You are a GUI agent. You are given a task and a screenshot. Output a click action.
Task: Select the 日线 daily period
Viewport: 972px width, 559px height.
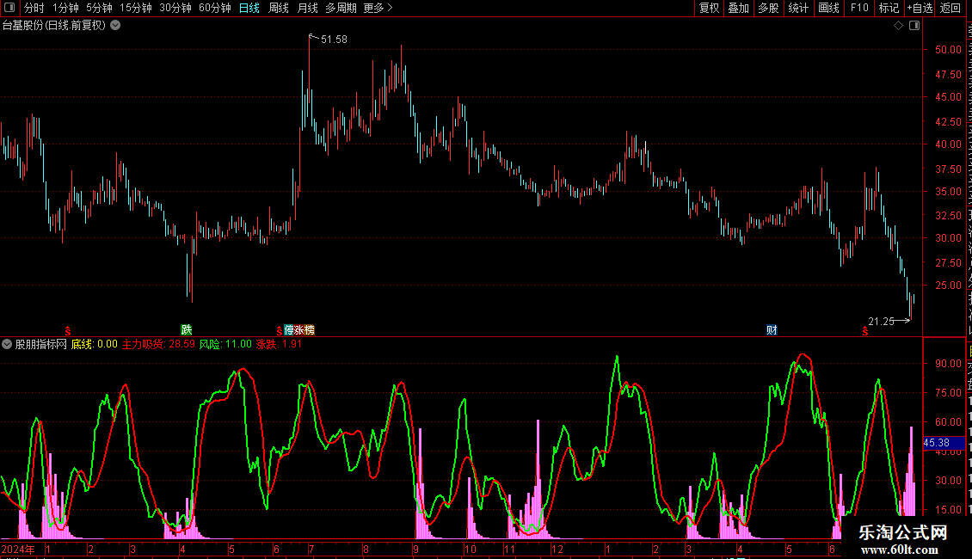249,8
